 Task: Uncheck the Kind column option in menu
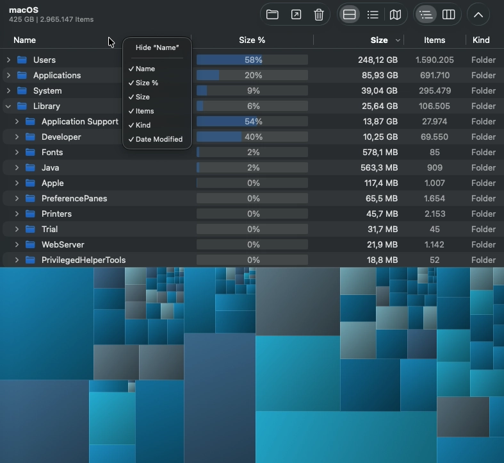157,125
